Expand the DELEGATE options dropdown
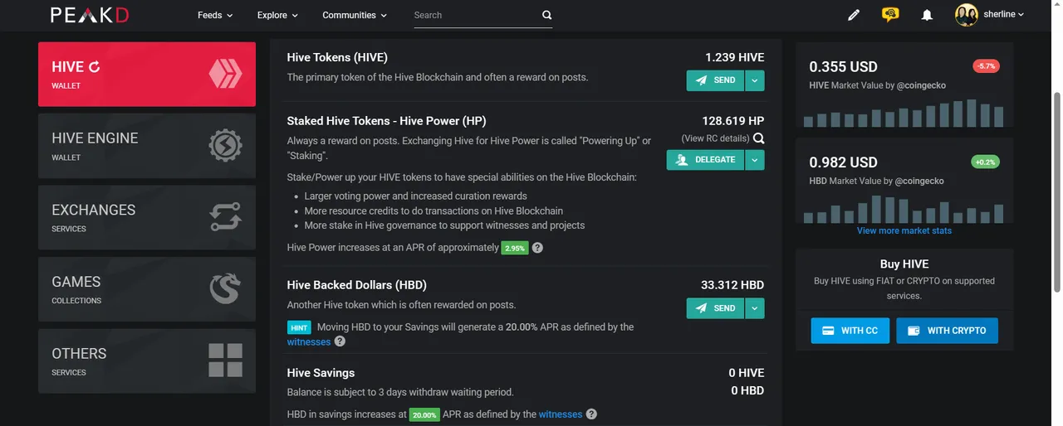Screen dimensions: 1063x426 (755, 159)
